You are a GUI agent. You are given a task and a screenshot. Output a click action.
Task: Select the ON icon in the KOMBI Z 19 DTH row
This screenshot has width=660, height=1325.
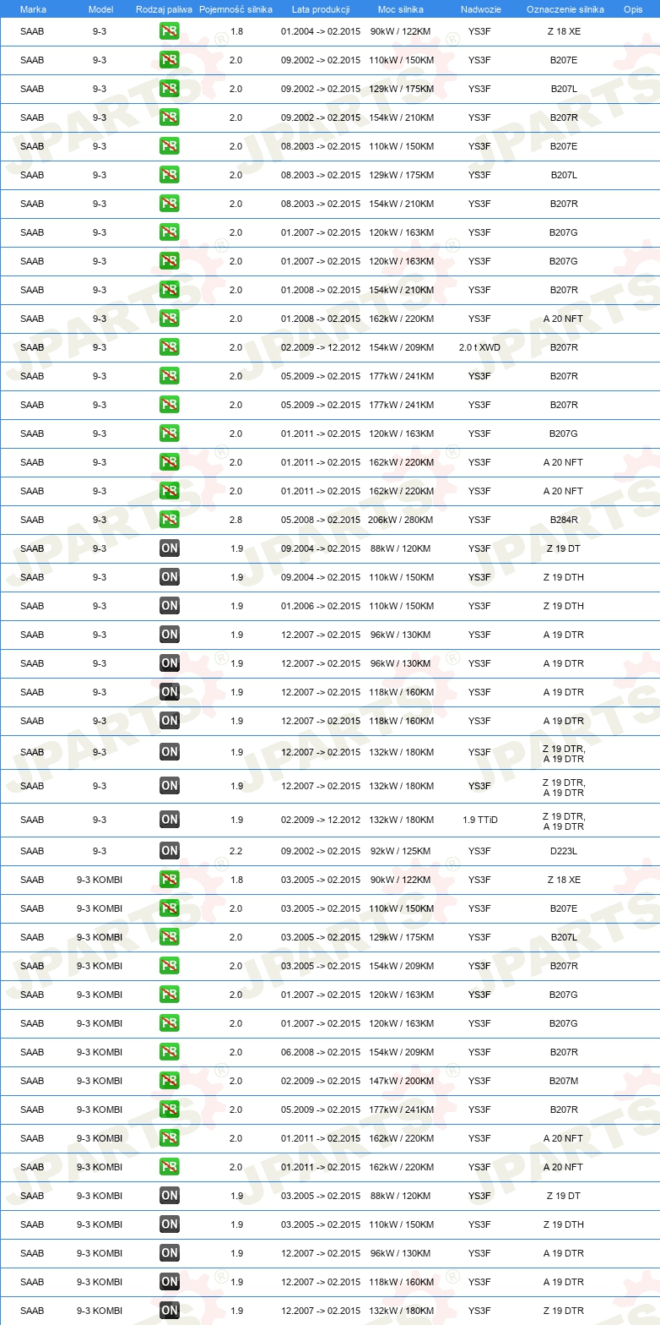pos(169,1225)
